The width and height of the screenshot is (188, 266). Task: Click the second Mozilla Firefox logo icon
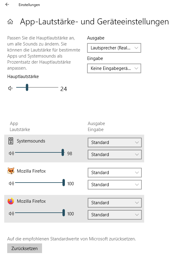[11, 201]
